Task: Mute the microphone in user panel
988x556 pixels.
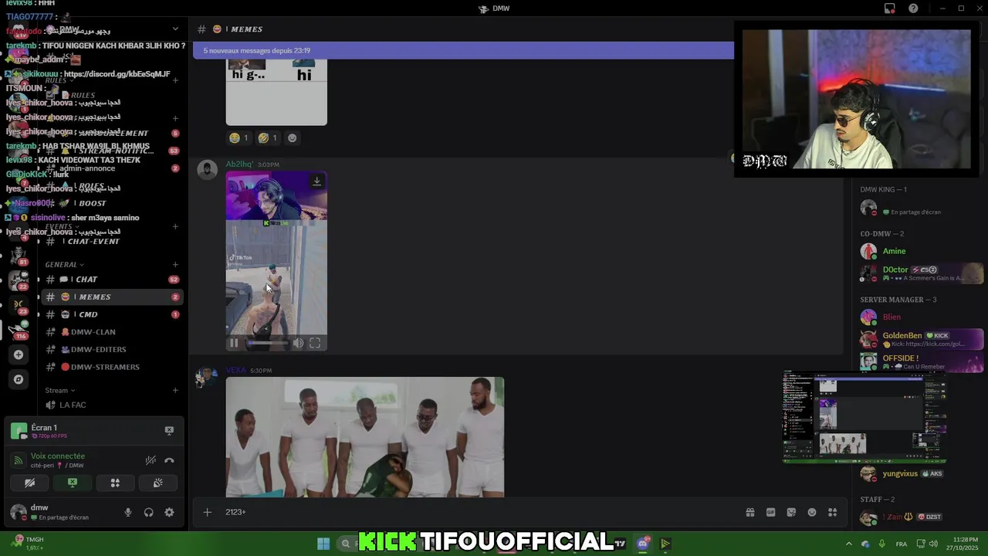Action: click(x=128, y=512)
